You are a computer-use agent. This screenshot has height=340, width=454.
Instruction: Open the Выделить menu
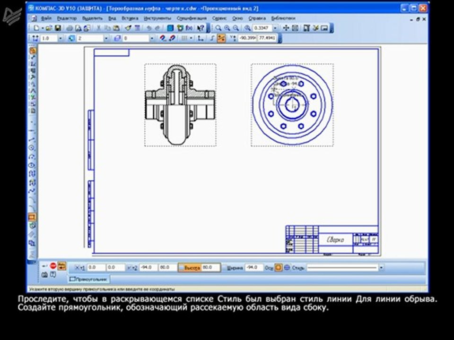[92, 18]
